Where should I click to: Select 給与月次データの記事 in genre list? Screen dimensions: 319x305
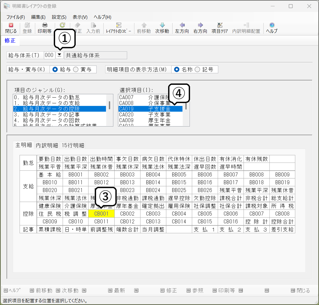click(x=51, y=115)
